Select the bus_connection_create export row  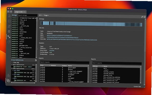[x=116, y=79]
